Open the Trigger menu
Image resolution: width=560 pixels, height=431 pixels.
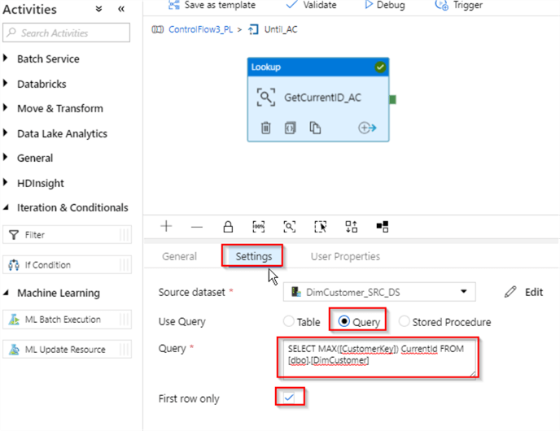pos(459,5)
